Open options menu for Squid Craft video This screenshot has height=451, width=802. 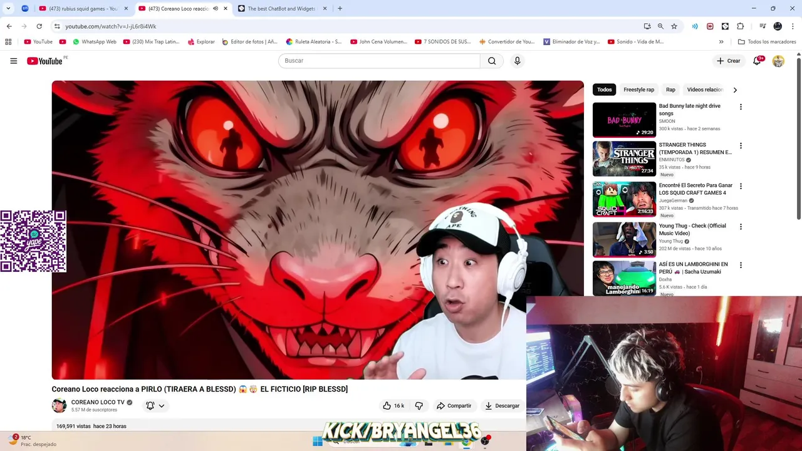[x=741, y=186]
